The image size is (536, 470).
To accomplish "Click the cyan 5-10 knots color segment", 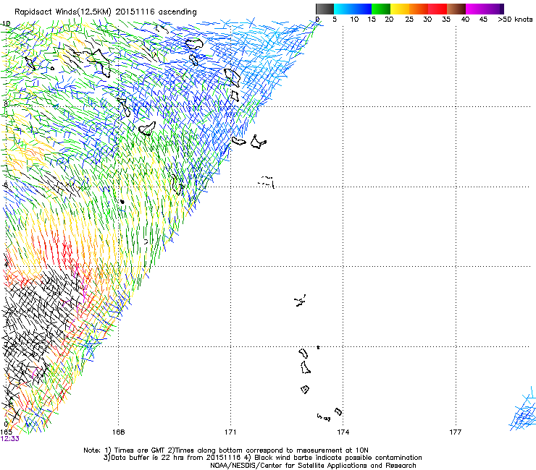I will (x=343, y=9).
